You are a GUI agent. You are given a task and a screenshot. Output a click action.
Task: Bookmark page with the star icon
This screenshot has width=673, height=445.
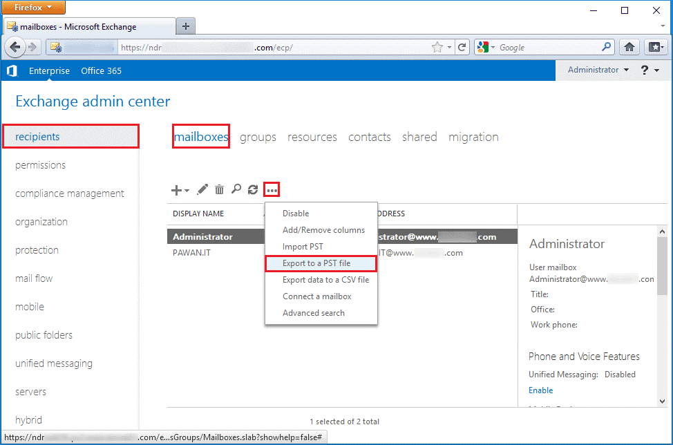[437, 47]
